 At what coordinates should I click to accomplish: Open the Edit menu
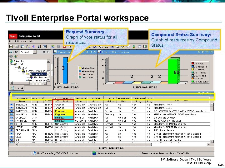coord(17,41)
